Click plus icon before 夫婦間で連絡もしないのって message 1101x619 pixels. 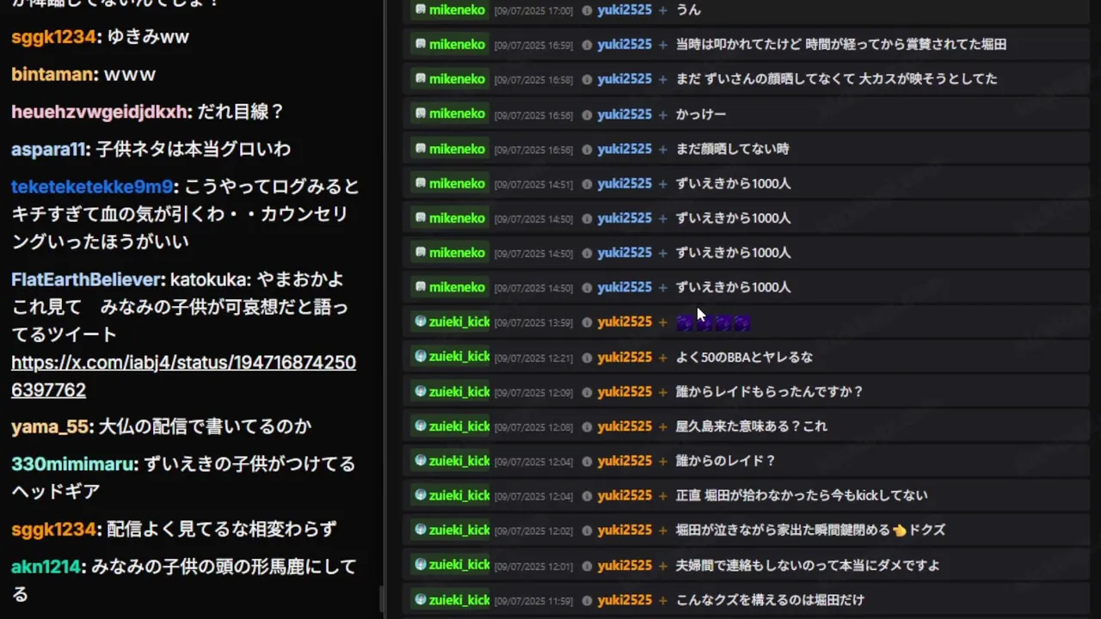[x=662, y=566]
